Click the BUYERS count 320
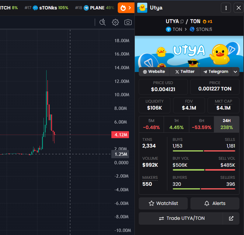 (177, 184)
